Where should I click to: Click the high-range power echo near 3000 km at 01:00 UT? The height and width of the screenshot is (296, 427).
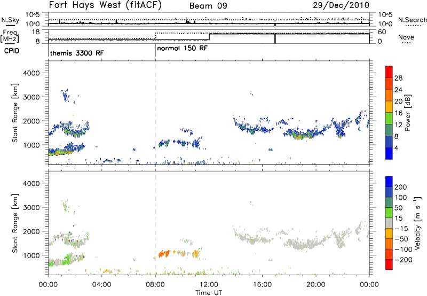click(65, 96)
